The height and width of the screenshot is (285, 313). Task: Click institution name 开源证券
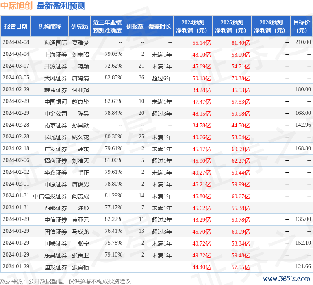[56, 66]
